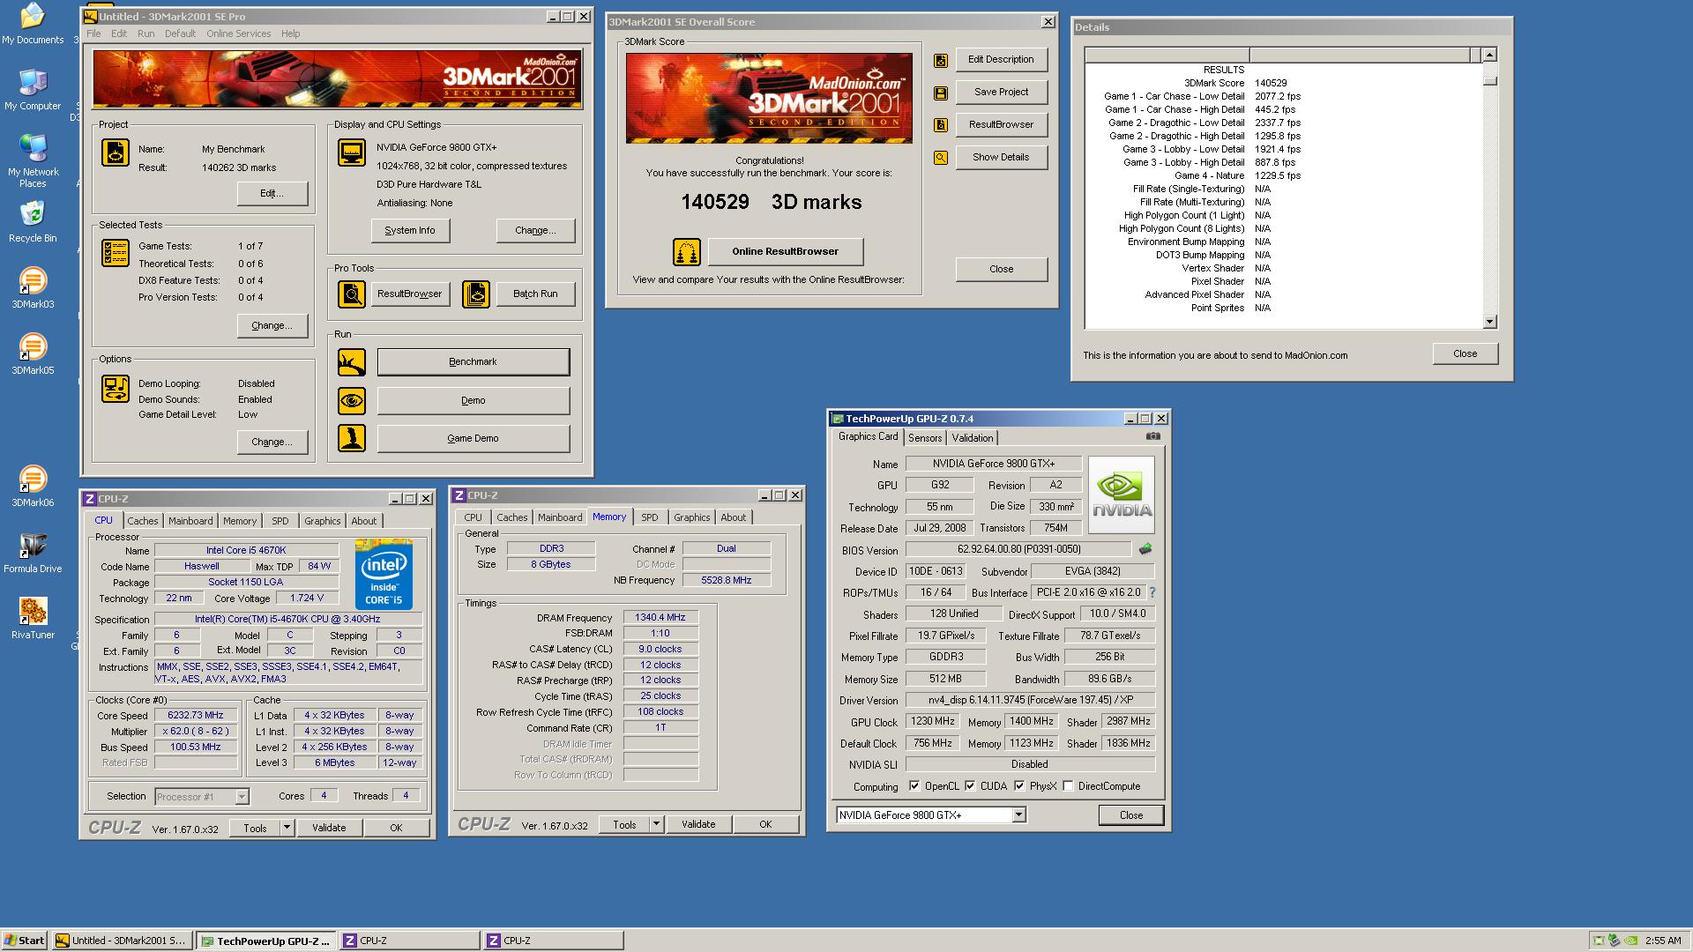Image resolution: width=1693 pixels, height=952 pixels.
Task: Toggle the PhysX checkbox in GPU-Z
Action: pos(1019,786)
